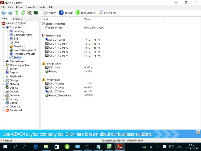This screenshot has width=201, height=151.
Task: Open the Report menu
Action: click(20, 7)
